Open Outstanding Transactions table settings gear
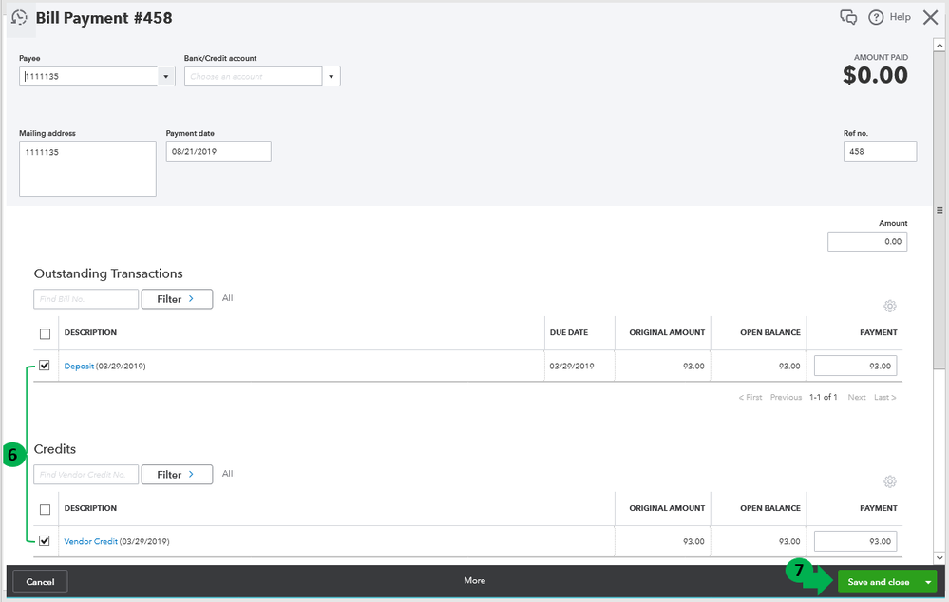Screen dimensions: 949x602 [890, 306]
